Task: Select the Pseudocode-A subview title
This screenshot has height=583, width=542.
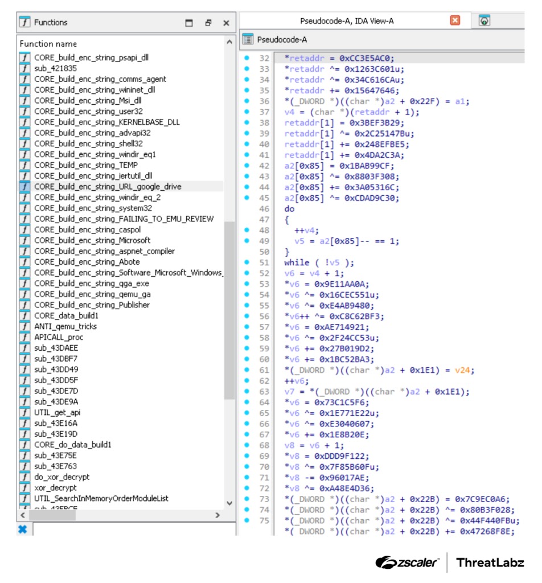Action: click(282, 39)
